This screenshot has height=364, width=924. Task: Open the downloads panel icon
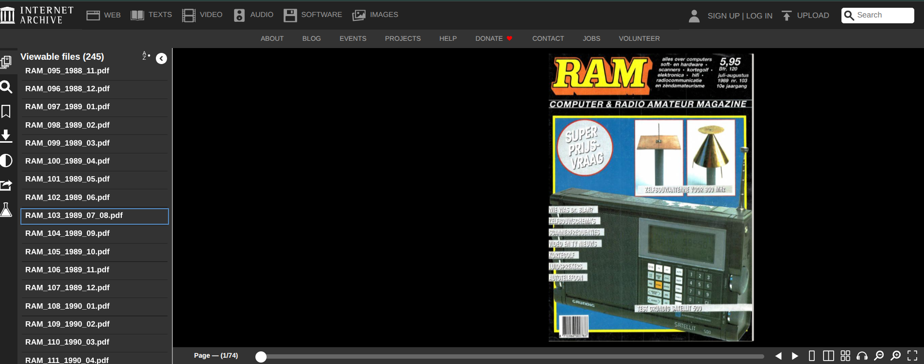6,136
